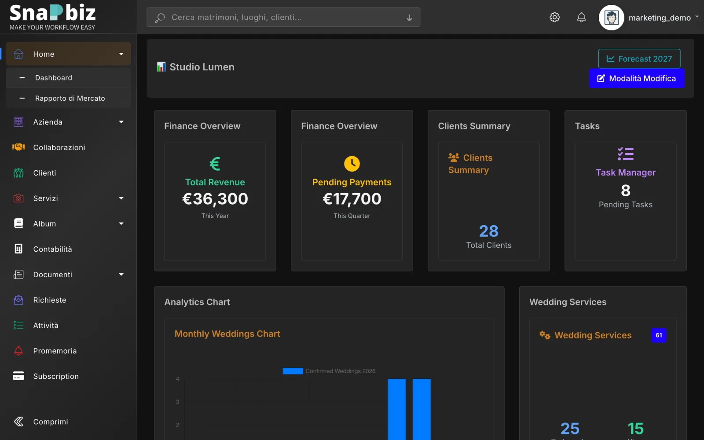Collapse the Home submenu arrow
The image size is (704, 440).
click(121, 54)
